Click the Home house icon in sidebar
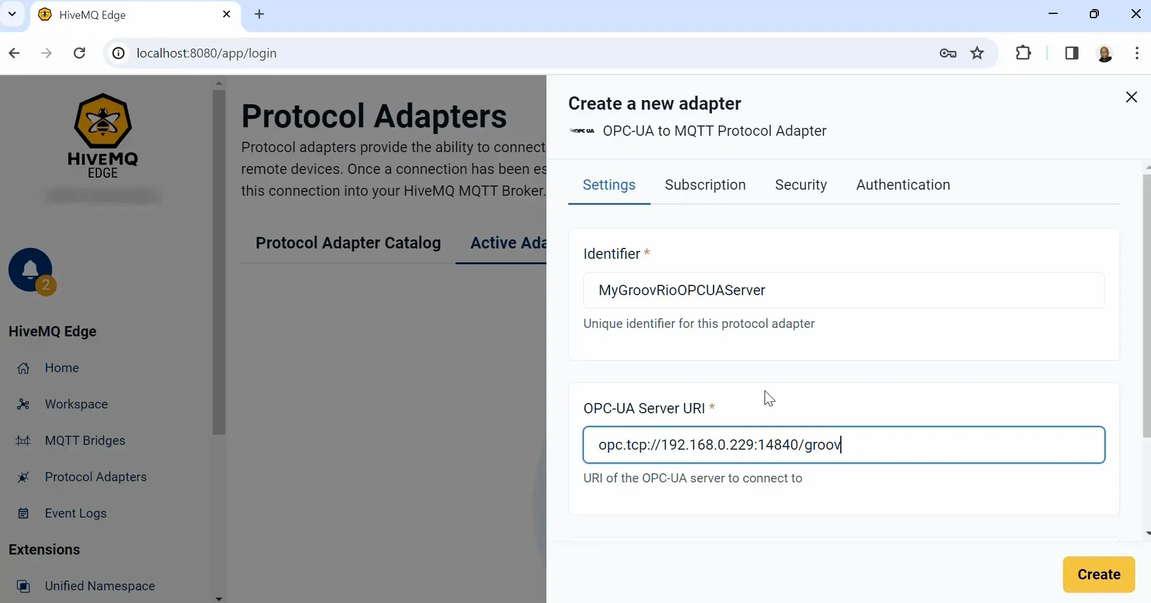 click(23, 368)
